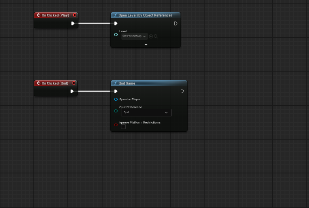This screenshot has height=208, width=309.
Task: Click the Level object input pin
Action: pos(116,35)
